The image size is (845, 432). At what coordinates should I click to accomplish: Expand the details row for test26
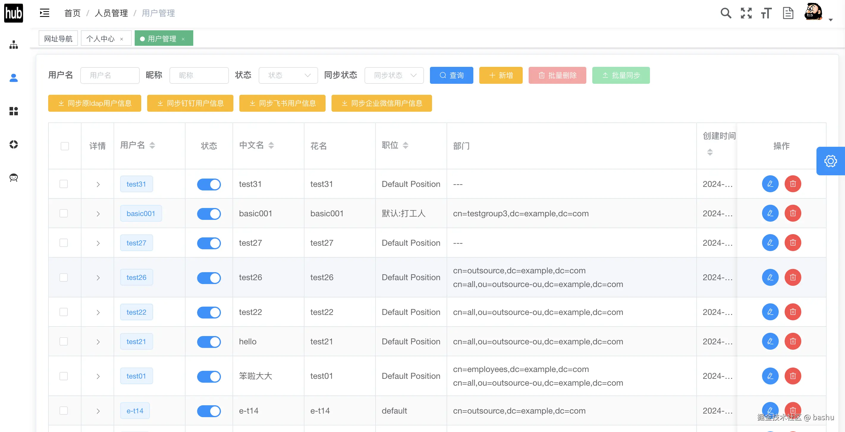pyautogui.click(x=98, y=278)
